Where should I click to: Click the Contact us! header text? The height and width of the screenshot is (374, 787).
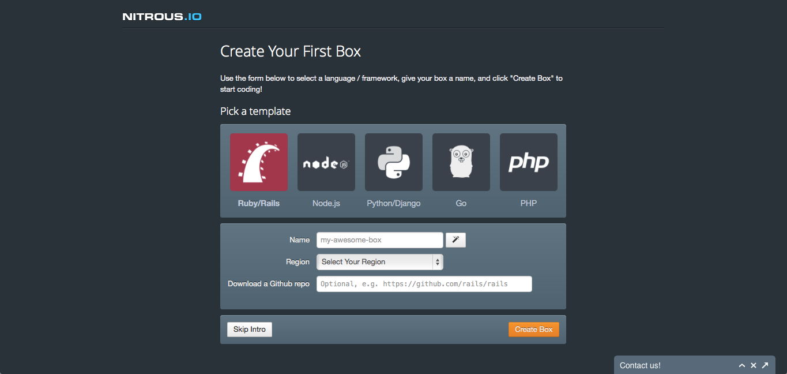coord(640,365)
